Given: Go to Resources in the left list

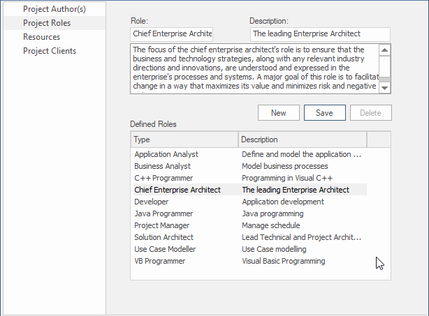Looking at the screenshot, I should pyautogui.click(x=42, y=37).
